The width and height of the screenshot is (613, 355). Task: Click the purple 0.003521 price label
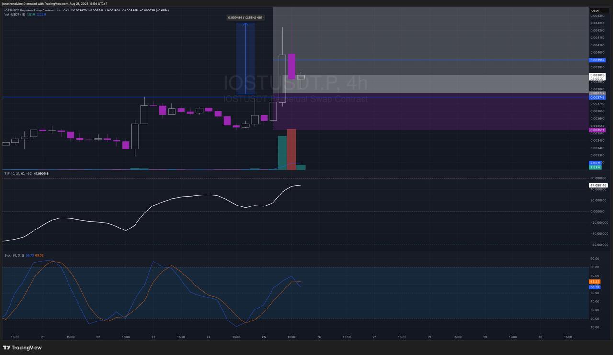click(x=597, y=130)
